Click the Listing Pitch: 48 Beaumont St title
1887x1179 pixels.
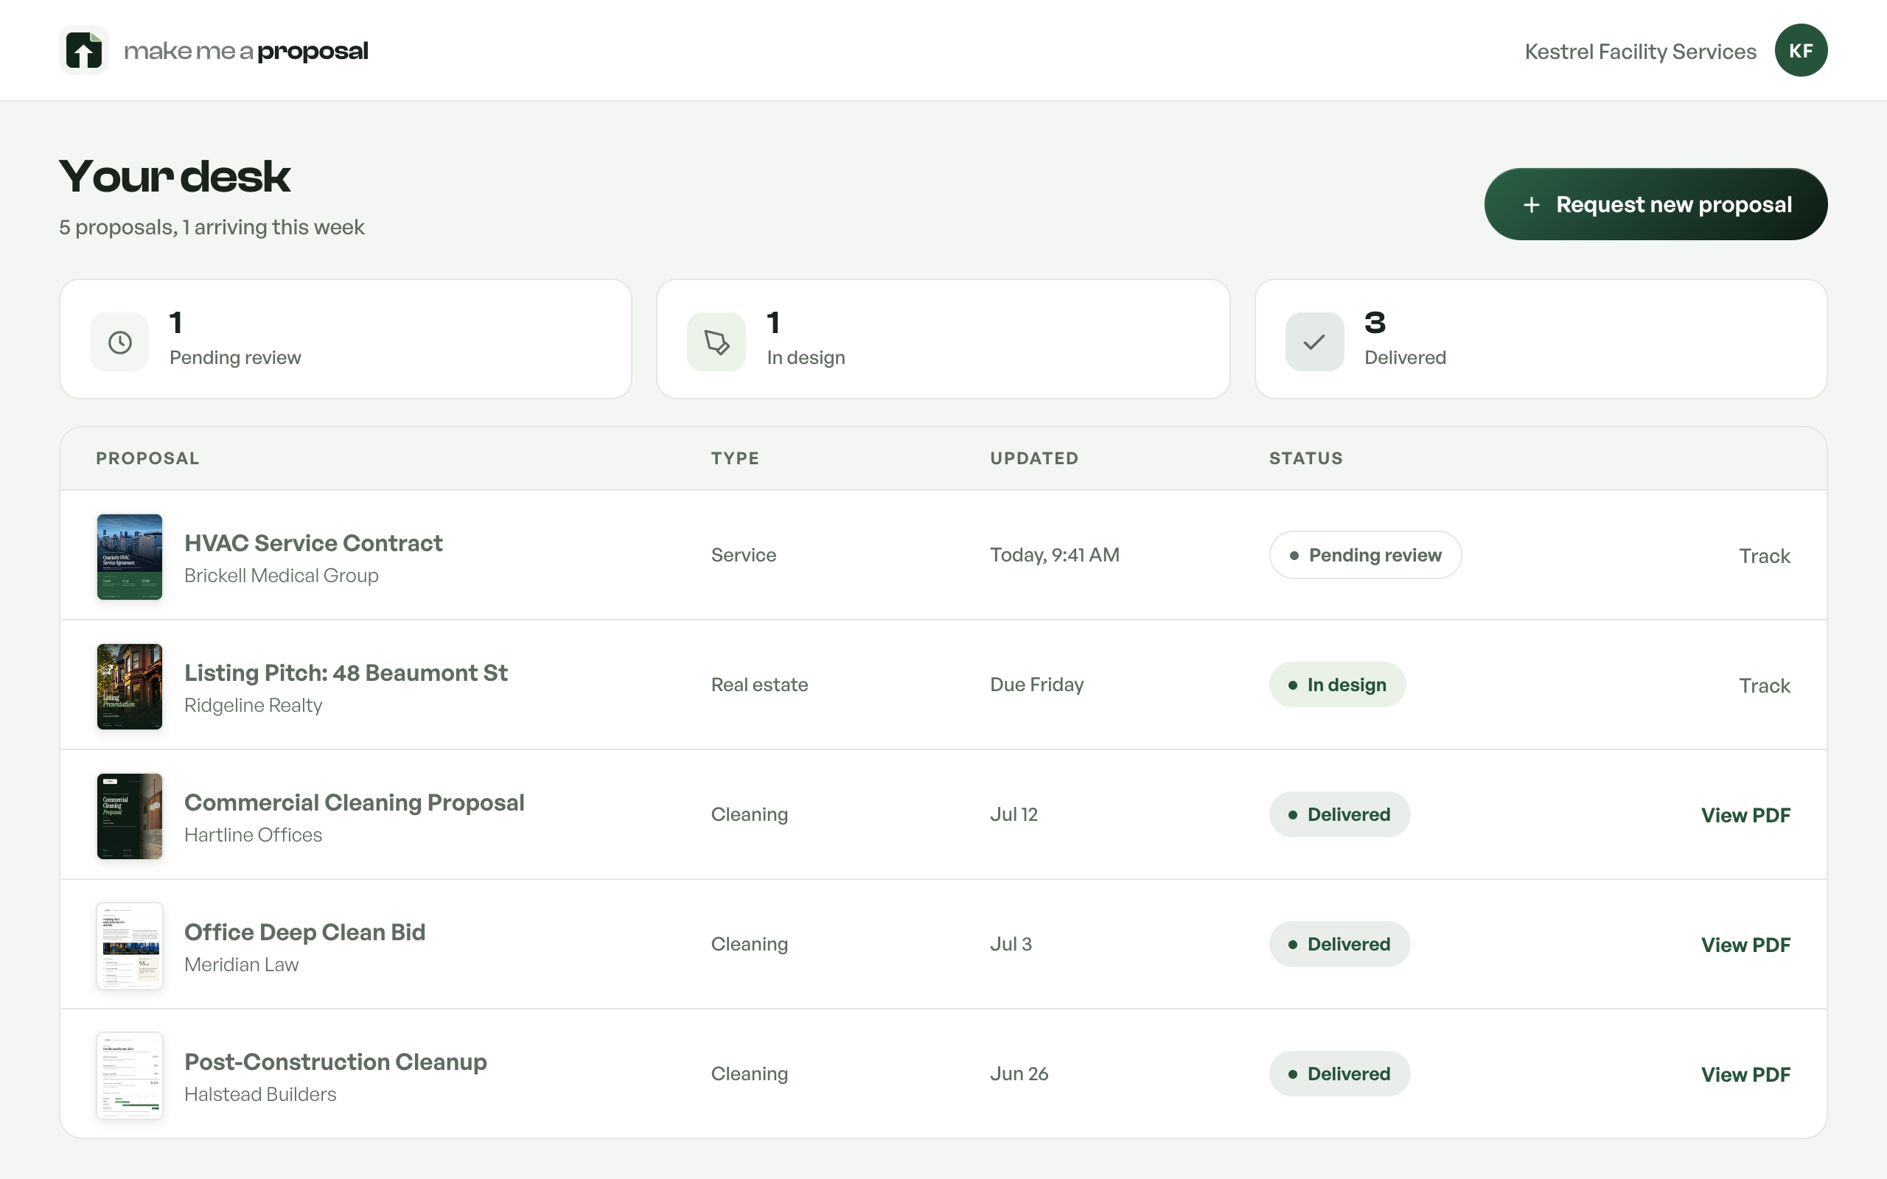(346, 672)
